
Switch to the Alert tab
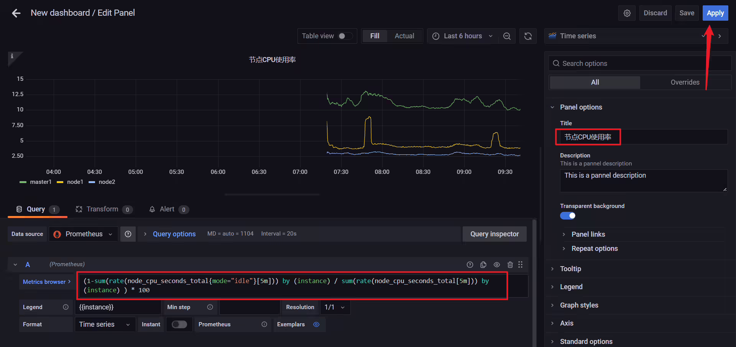[x=169, y=209]
